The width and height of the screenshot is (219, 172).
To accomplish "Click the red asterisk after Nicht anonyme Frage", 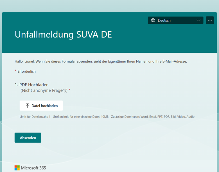I will tap(69, 90).
